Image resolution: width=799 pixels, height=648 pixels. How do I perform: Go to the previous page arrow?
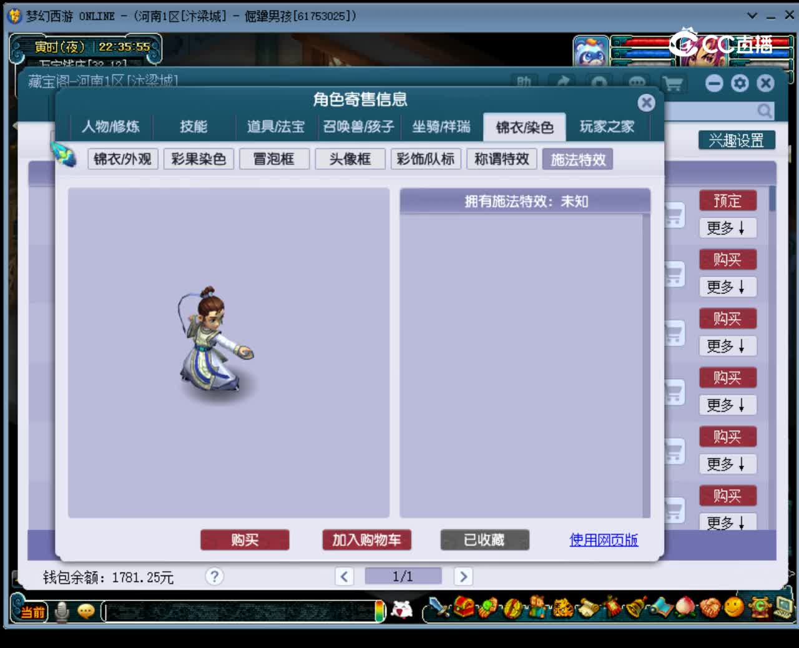pyautogui.click(x=344, y=576)
